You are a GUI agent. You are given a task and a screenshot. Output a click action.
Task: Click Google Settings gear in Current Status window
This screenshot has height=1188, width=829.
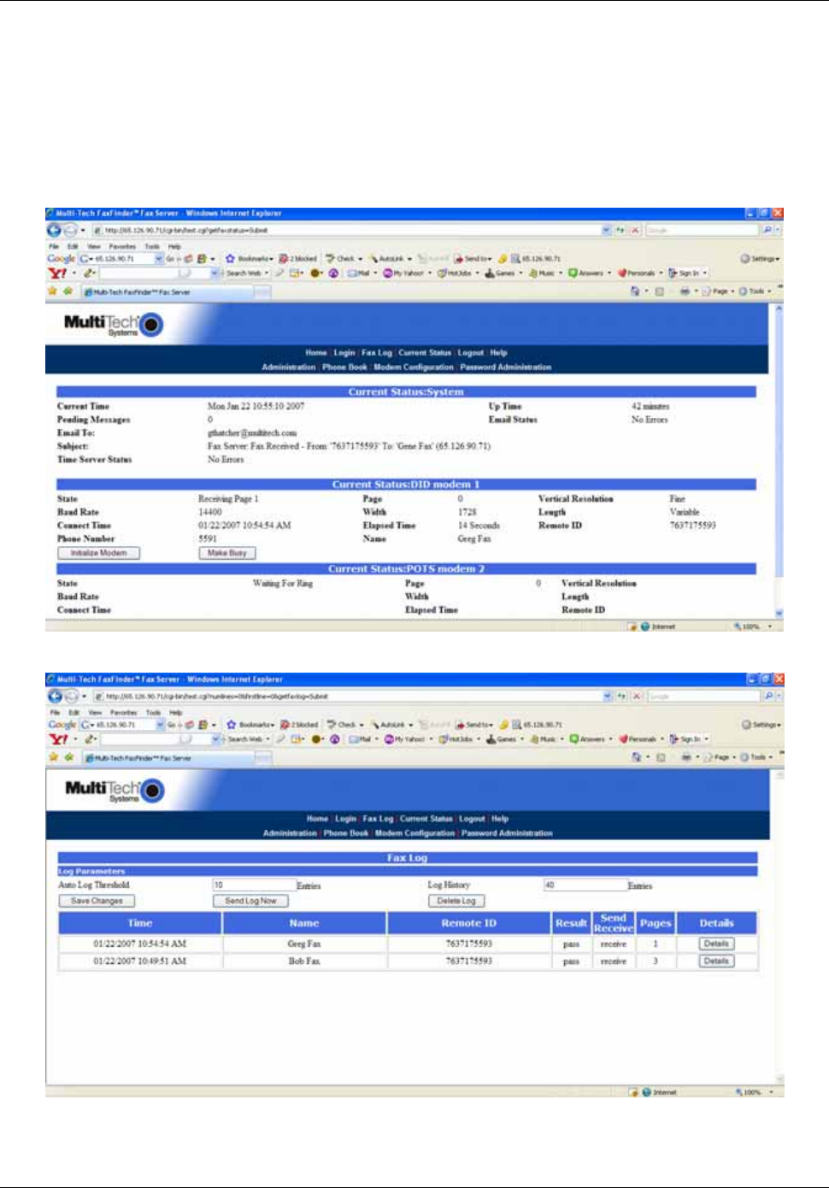(x=744, y=258)
